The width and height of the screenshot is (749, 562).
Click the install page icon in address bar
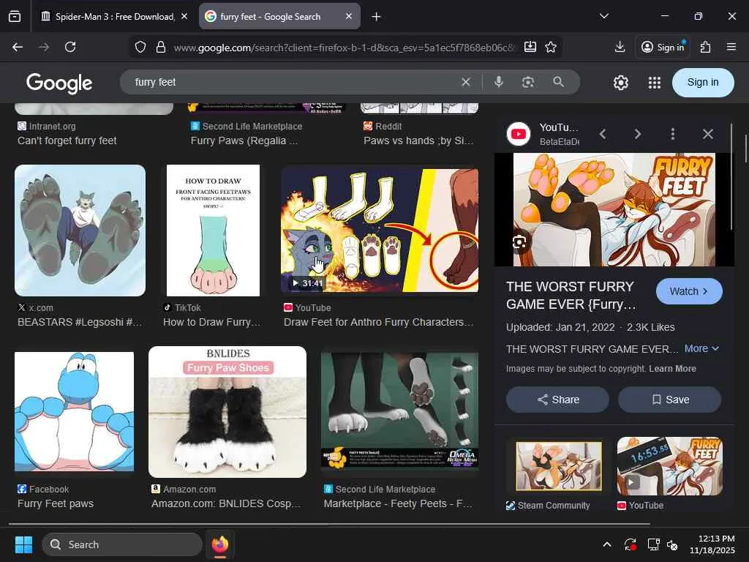530,47
